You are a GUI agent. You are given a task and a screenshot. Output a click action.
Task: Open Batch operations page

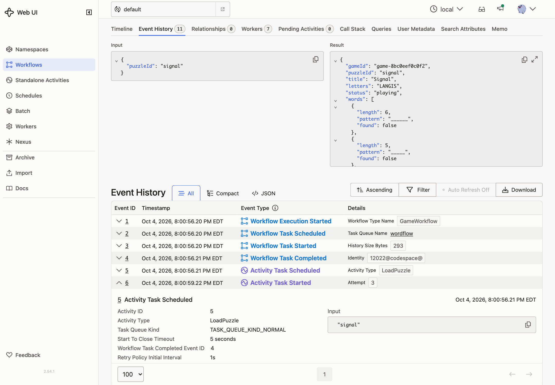click(x=49, y=111)
